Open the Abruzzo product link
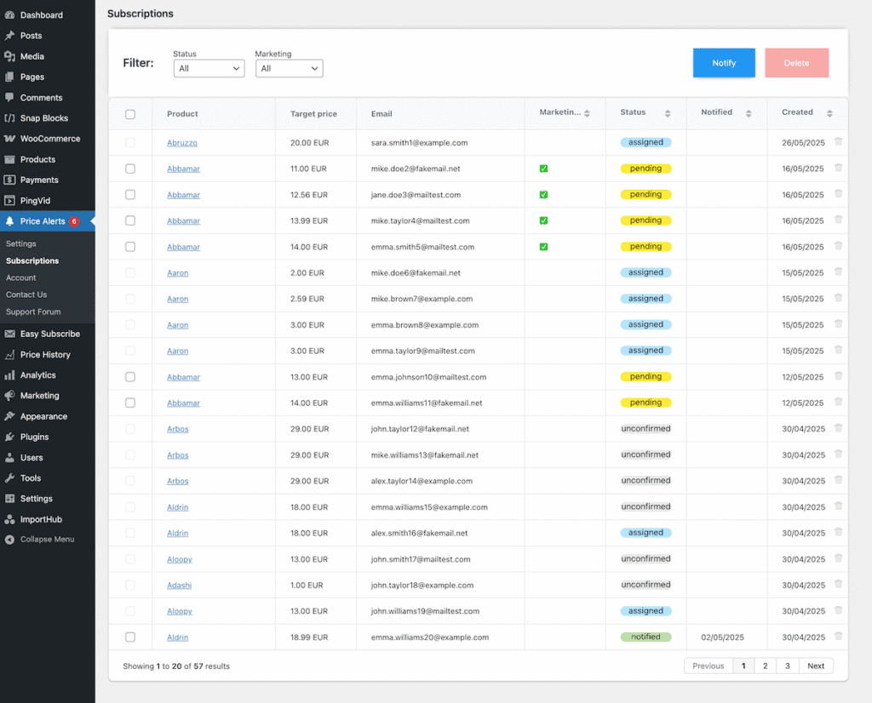The width and height of the screenshot is (872, 703). [182, 143]
